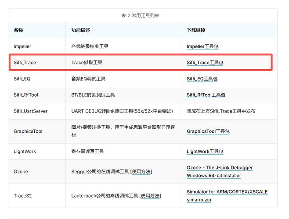
Task: Select the 集成在上方Sifli_Trace工具中发布 text
Action: [221, 111]
